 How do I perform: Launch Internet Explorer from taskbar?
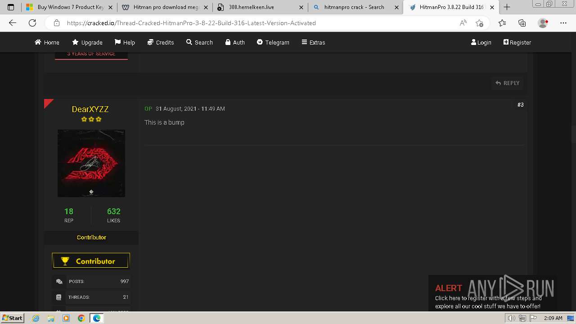(x=36, y=318)
